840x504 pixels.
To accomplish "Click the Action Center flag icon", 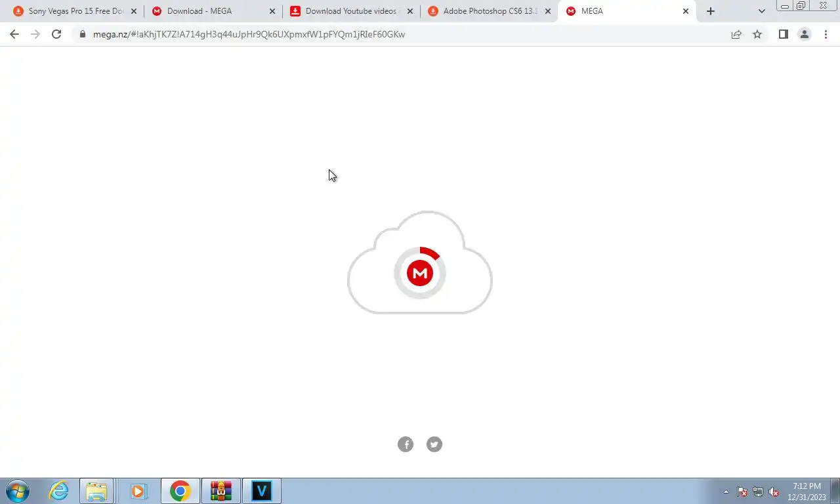I will (x=742, y=492).
